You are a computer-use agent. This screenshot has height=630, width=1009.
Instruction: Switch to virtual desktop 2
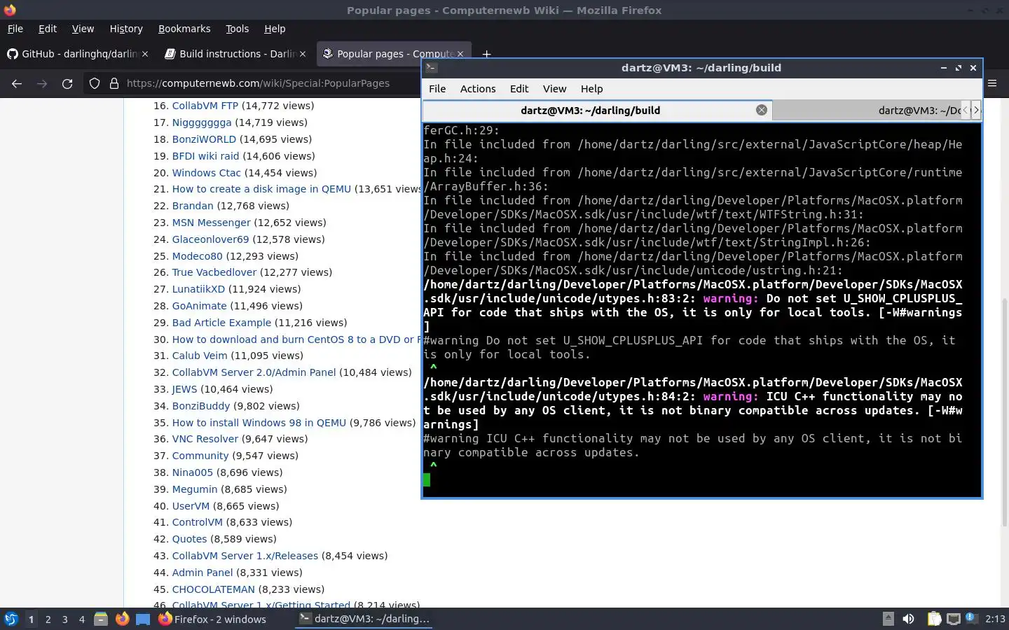pos(48,619)
